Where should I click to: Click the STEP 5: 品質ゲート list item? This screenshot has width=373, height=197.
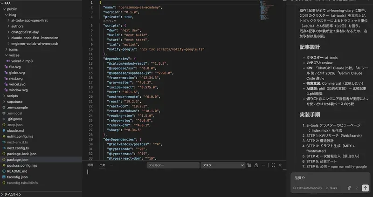[x=321, y=161]
